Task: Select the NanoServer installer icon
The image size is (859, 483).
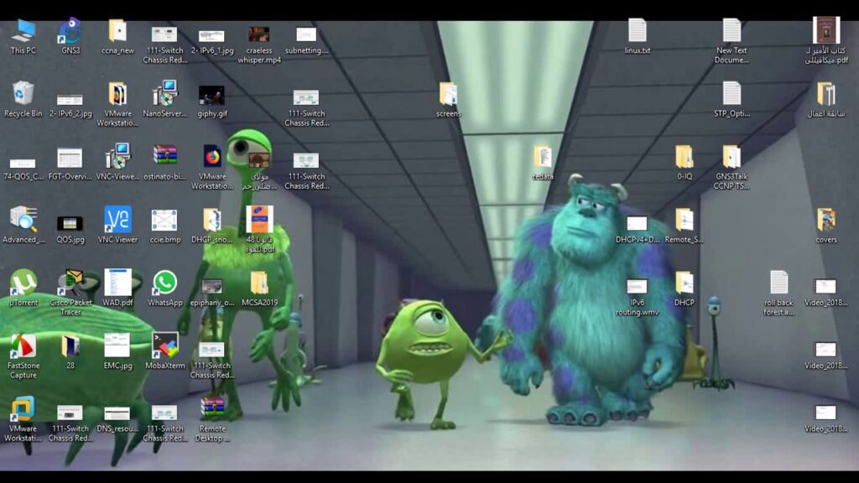Action: click(x=164, y=94)
